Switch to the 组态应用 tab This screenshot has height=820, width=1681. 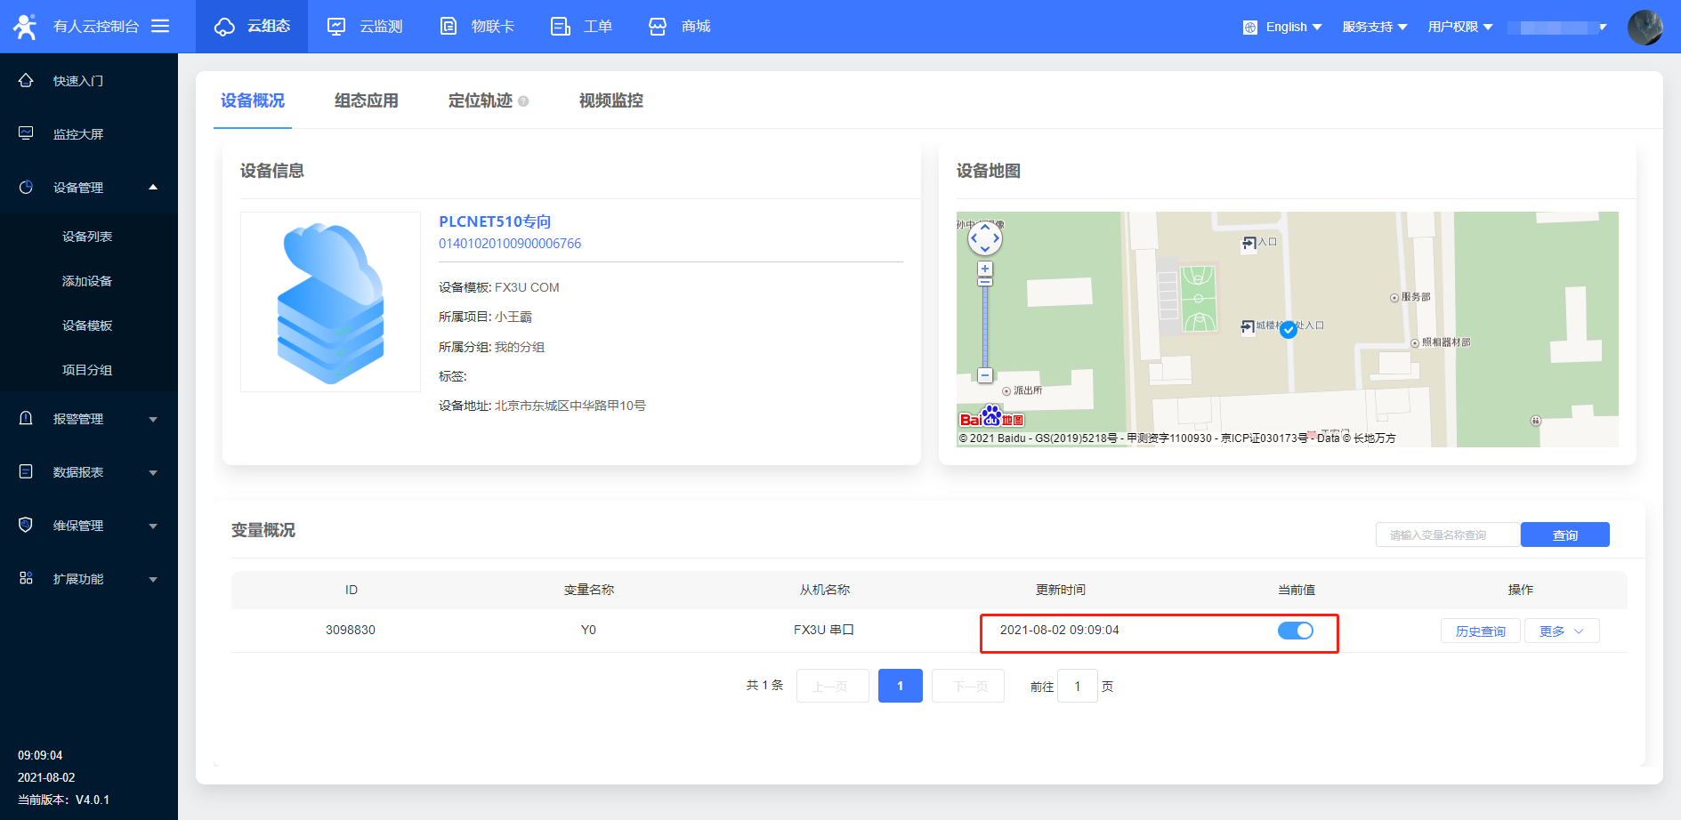366,100
